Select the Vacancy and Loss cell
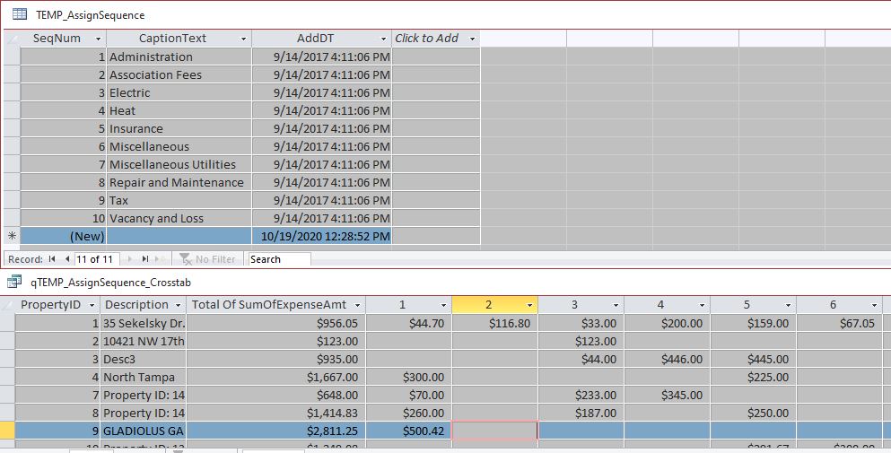 point(179,218)
